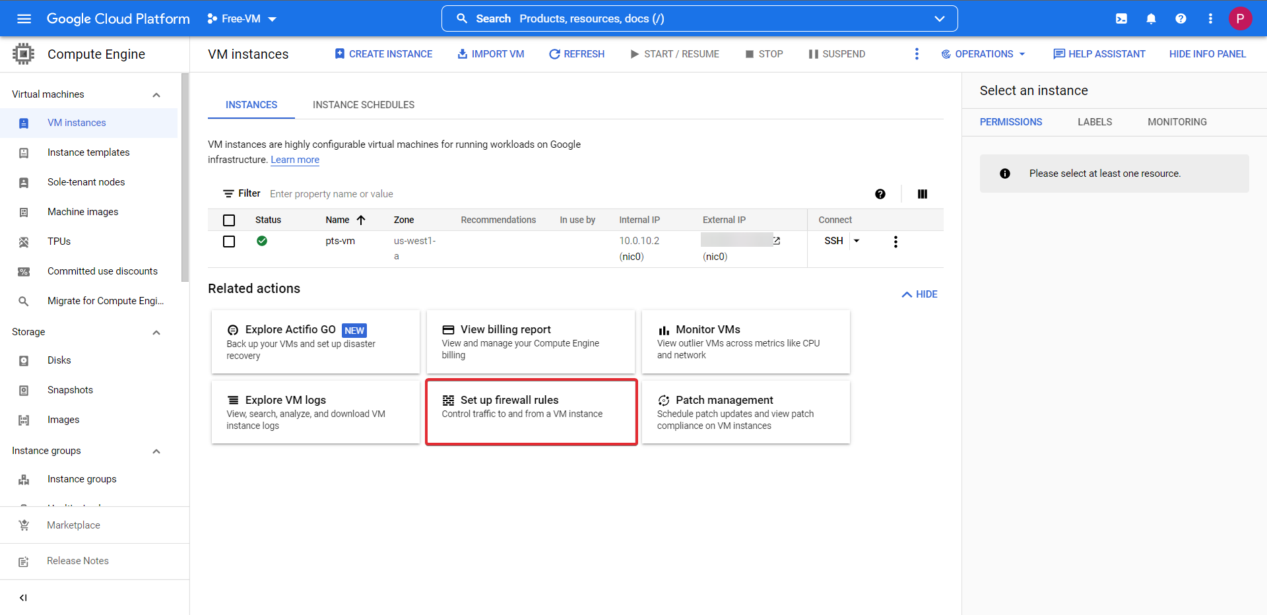Click the Images sidebar icon
Image resolution: width=1267 pixels, height=615 pixels.
[24, 420]
